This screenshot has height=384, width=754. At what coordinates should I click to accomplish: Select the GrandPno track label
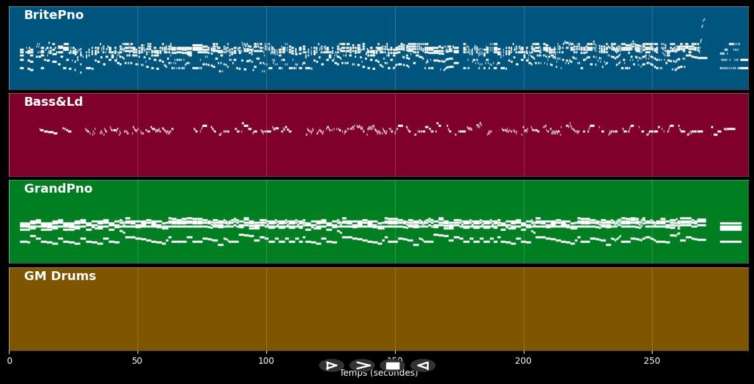pyautogui.click(x=58, y=189)
